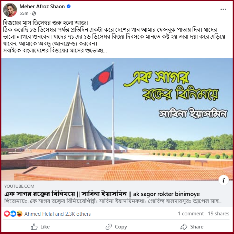Click the YOUTUBE.COM source label
Screen dimensions: 234x234
click(19, 186)
